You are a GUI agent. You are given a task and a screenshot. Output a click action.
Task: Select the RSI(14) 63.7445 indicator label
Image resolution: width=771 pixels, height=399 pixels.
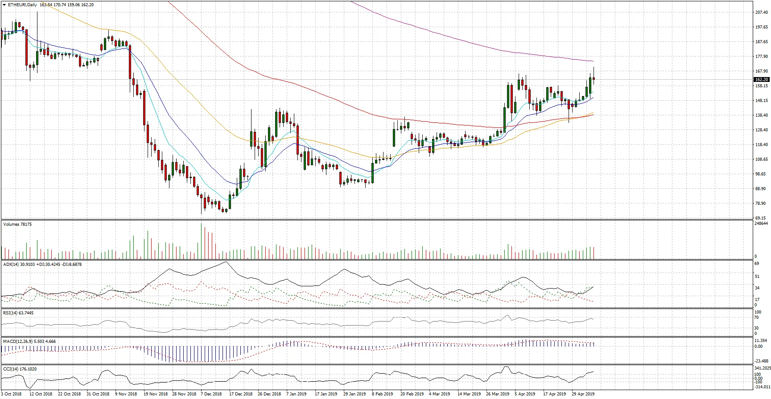(x=18, y=313)
